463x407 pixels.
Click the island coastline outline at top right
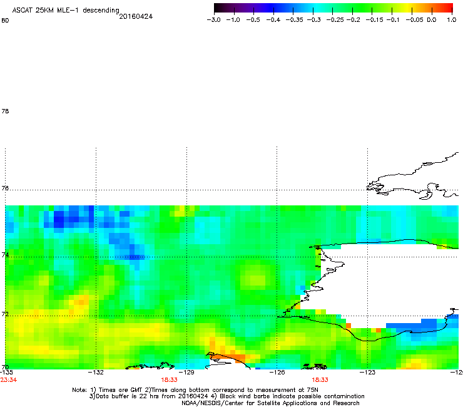(412, 176)
